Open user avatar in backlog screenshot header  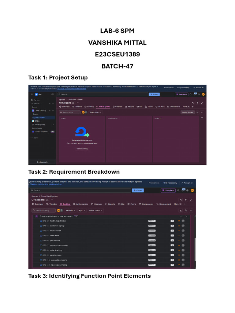click(x=192, y=190)
